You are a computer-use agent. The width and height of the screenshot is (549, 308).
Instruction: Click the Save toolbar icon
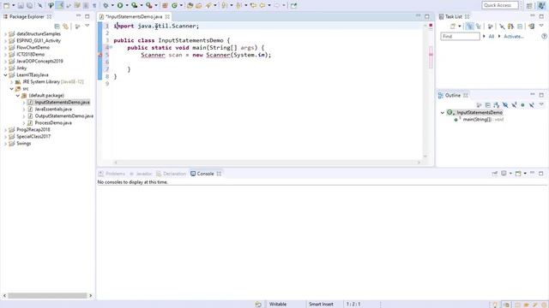(21, 6)
